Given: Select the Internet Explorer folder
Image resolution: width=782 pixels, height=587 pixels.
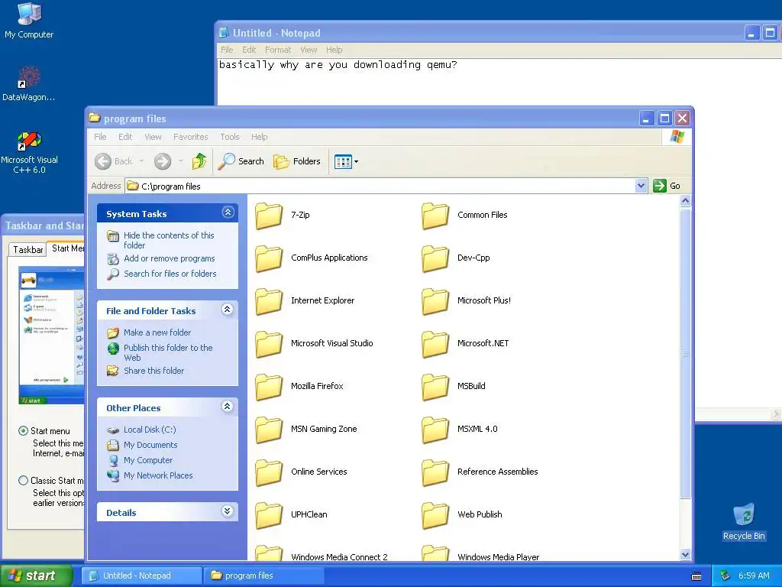Looking at the screenshot, I should [305, 300].
